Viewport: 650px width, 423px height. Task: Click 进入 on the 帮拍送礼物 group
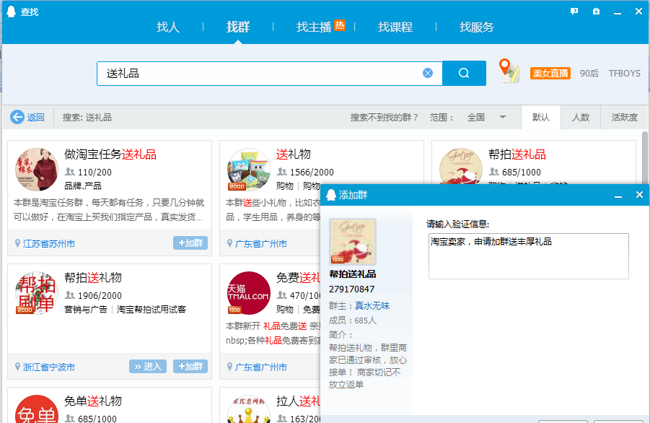click(147, 366)
